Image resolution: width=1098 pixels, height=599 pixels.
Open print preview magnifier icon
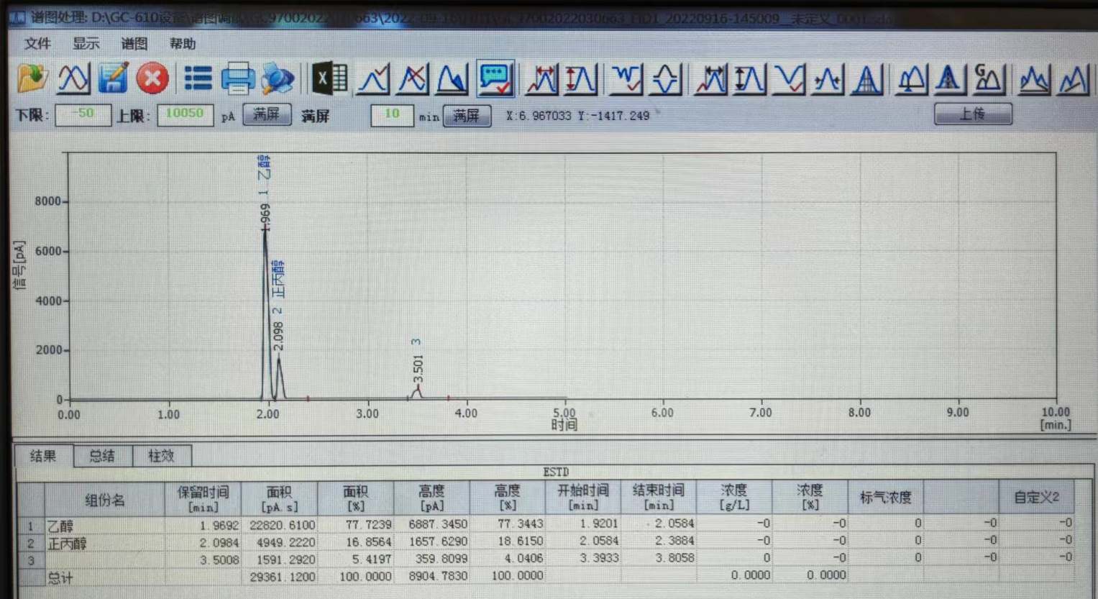(x=278, y=79)
